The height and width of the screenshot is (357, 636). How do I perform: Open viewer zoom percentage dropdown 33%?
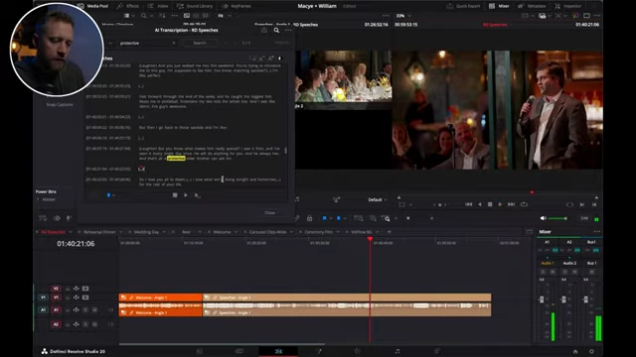403,16
